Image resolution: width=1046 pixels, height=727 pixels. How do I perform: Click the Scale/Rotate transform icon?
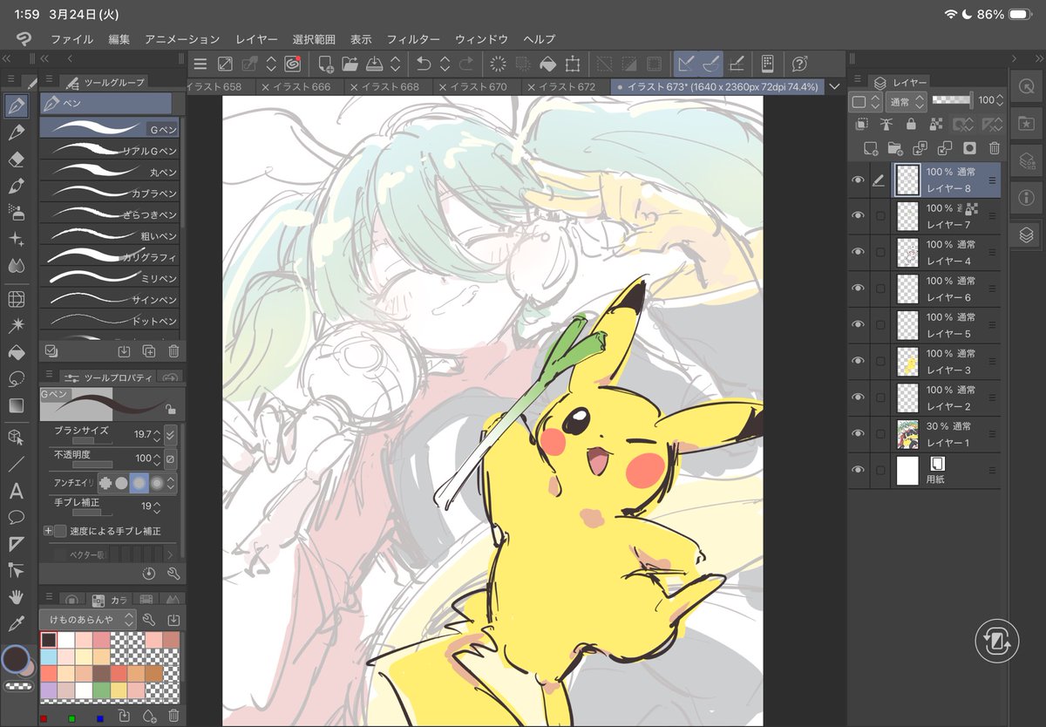click(573, 63)
